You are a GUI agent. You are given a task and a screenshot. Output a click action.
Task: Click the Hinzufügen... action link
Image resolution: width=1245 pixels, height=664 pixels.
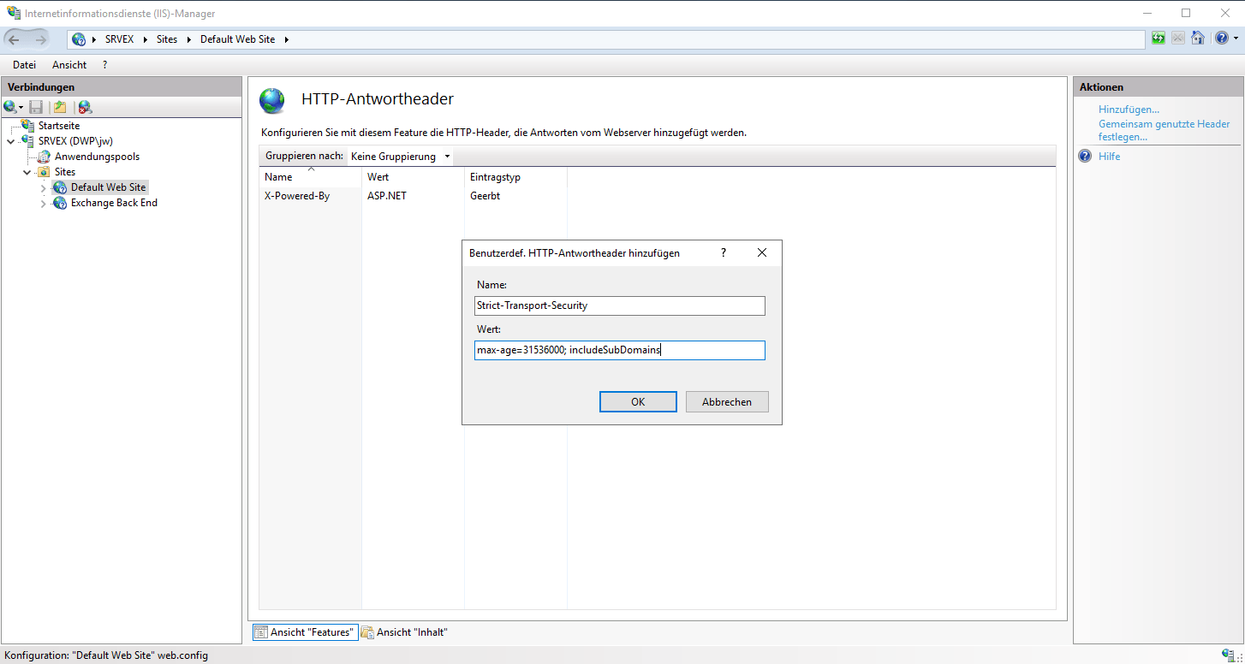click(1129, 110)
